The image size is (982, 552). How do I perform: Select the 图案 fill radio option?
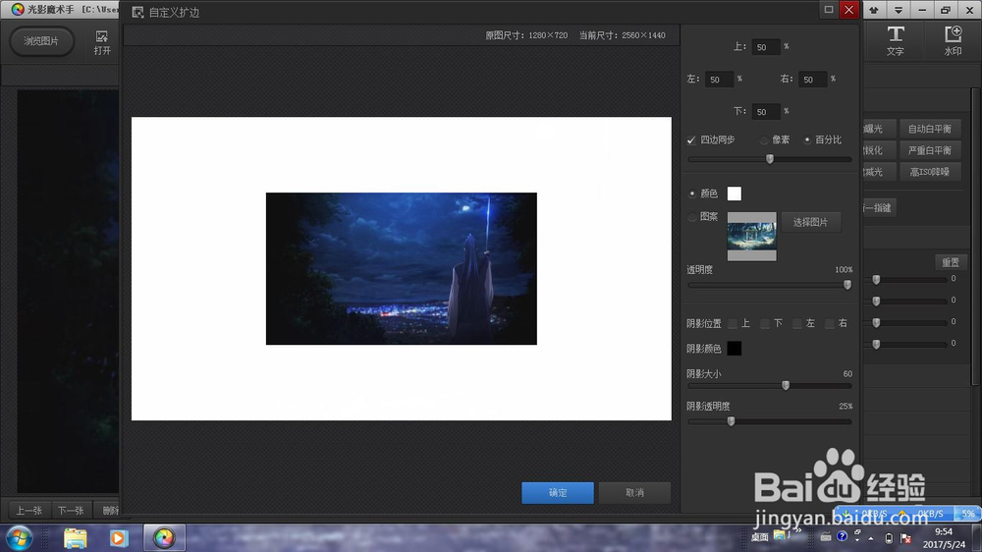click(692, 217)
